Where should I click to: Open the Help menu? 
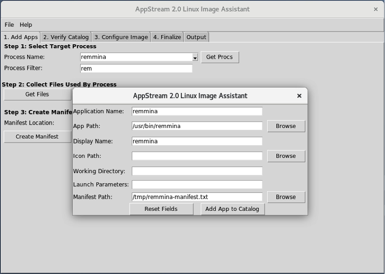click(25, 25)
